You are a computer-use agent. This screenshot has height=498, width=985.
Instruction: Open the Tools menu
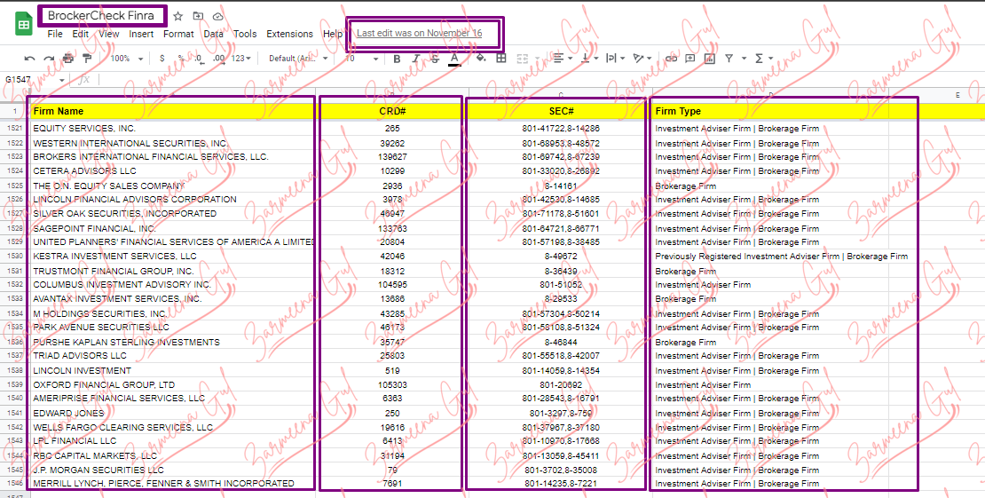245,34
